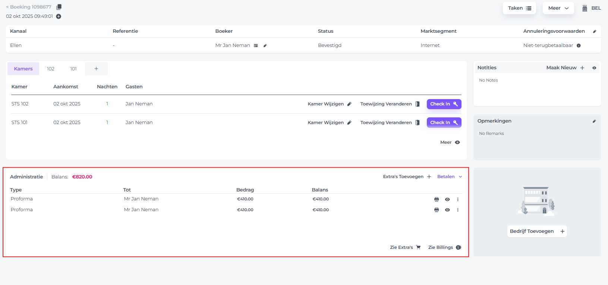
Task: View the second Proforma using the eye icon
Action: [447, 210]
